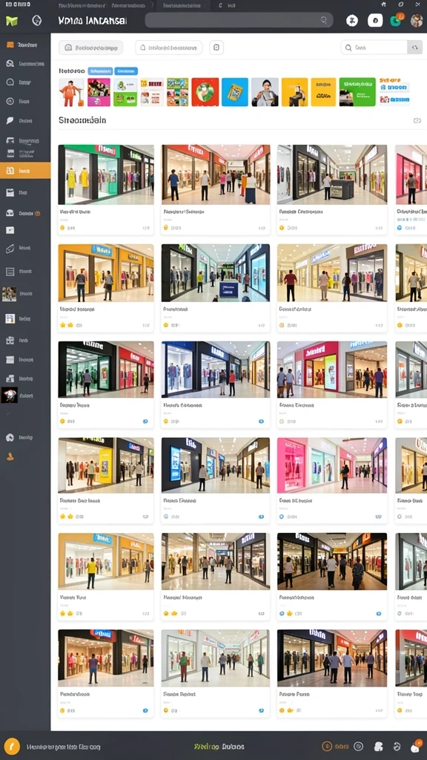Select the sidebar item with the magnifier icon
427x760 pixels.
click(x=25, y=64)
